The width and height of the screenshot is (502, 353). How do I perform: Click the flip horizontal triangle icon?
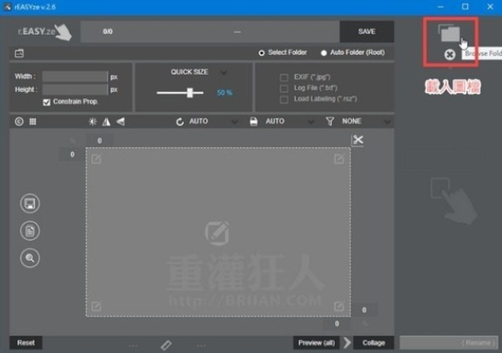[106, 122]
